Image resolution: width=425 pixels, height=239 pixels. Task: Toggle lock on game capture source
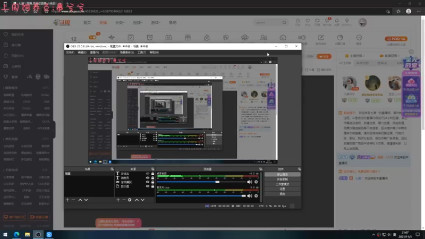(152, 182)
